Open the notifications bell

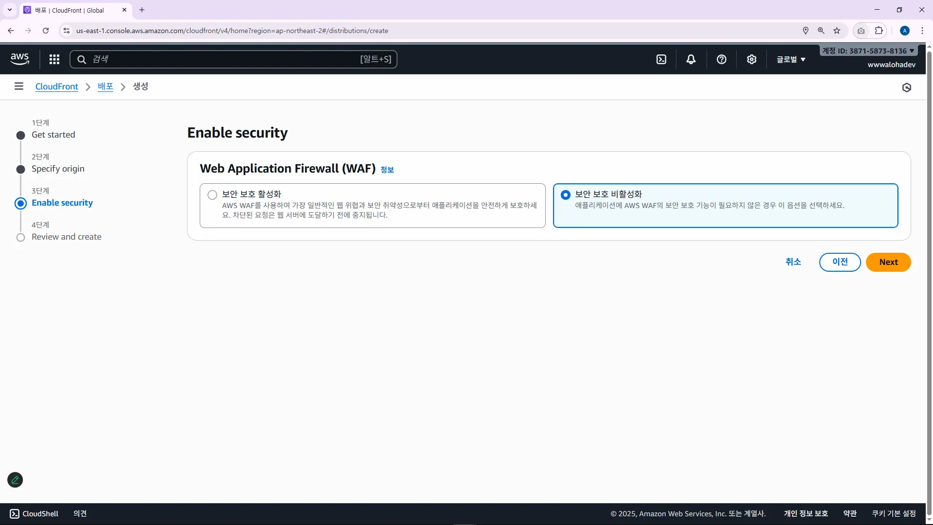coord(691,59)
